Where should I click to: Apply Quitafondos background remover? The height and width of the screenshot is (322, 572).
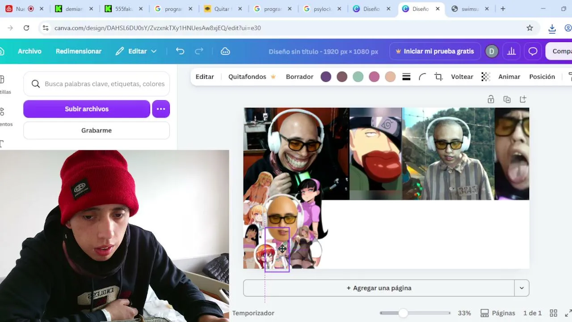[x=252, y=77]
